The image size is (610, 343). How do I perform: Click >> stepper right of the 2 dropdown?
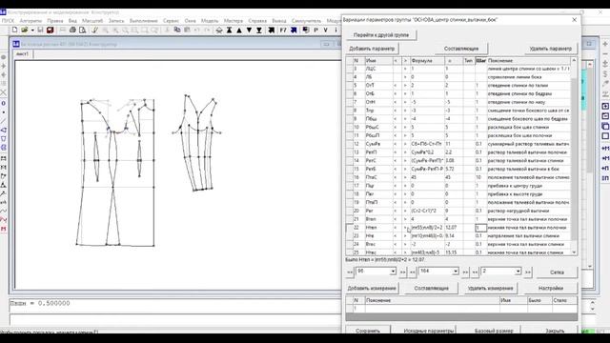(x=528, y=272)
